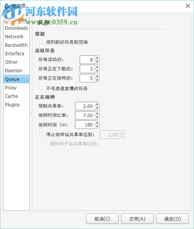Open the Plugins category
Image resolution: width=194 pixels, height=229 pixels.
16,104
